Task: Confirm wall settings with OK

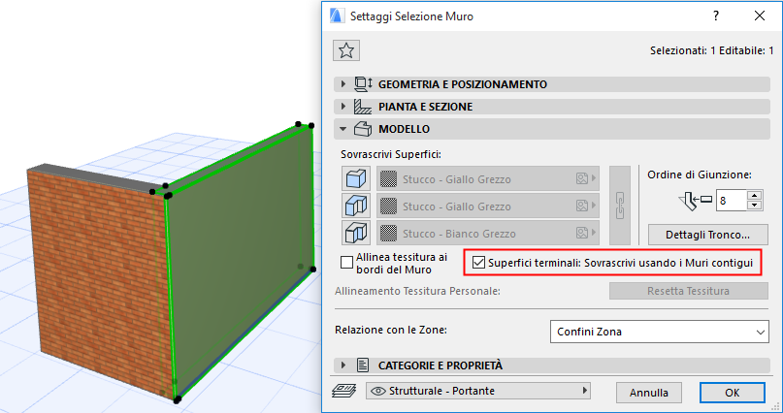Action: [733, 393]
